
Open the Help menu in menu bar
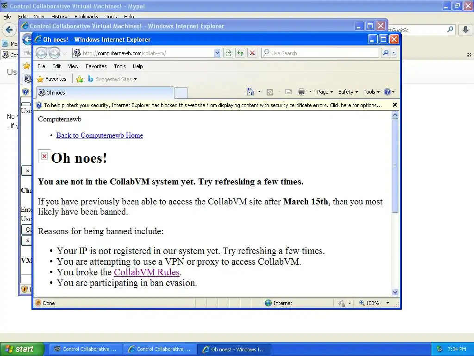pyautogui.click(x=137, y=66)
